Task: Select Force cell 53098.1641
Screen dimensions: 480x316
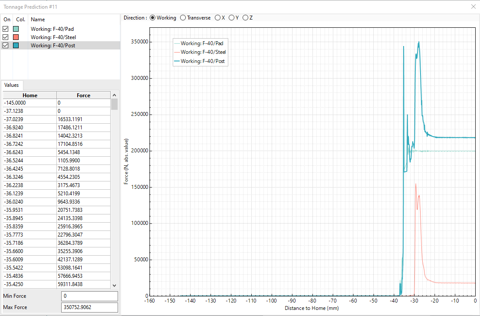Action: pos(84,268)
